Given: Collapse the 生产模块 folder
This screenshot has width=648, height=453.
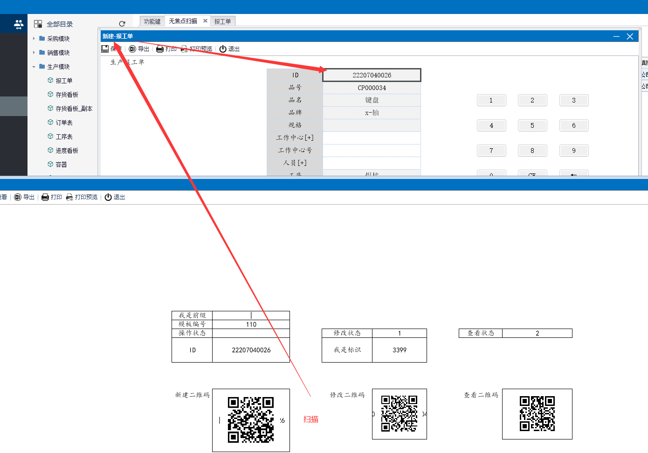Looking at the screenshot, I should click(x=34, y=67).
